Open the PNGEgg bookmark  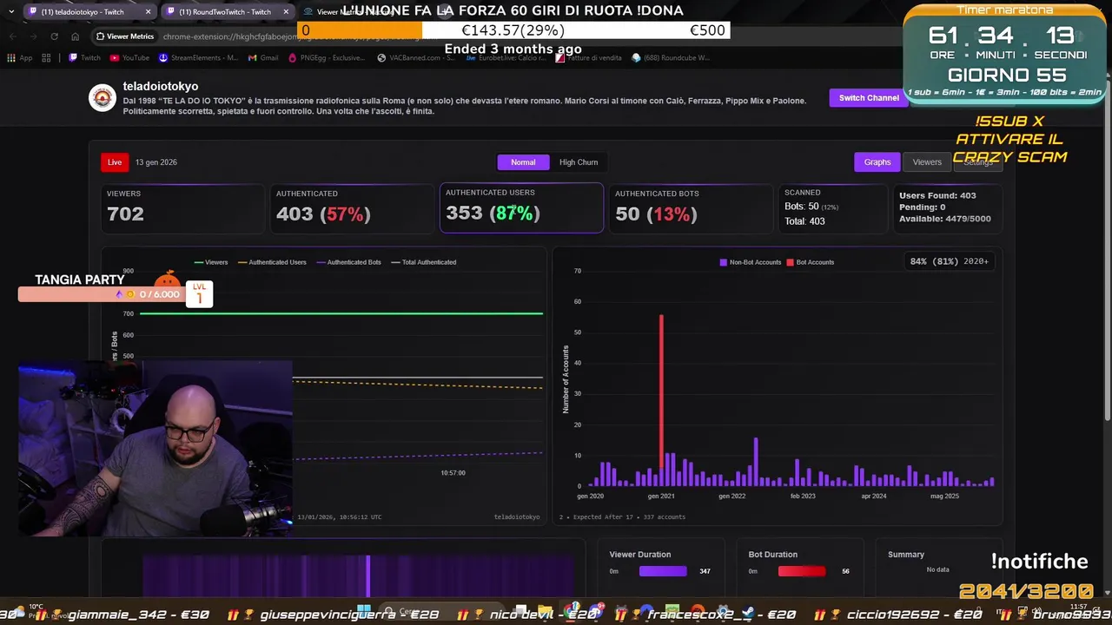pos(326,58)
